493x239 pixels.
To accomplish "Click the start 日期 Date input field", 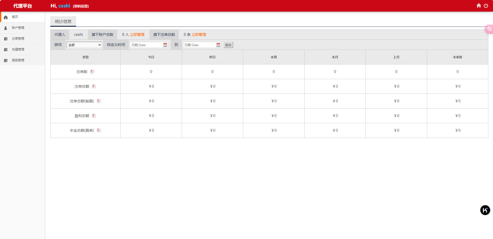I will 146,45.
